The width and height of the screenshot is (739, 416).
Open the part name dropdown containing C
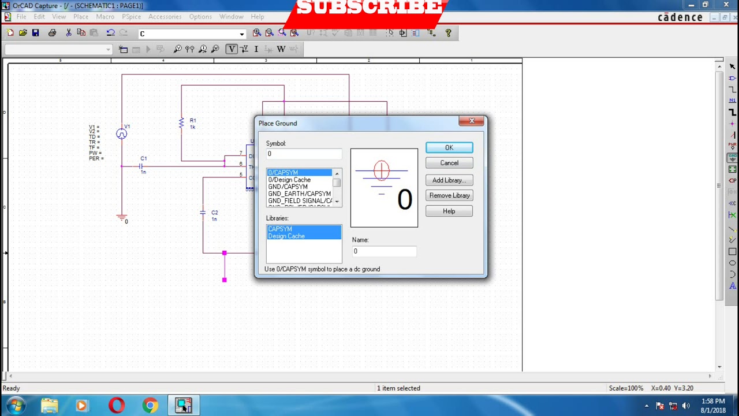pos(242,34)
